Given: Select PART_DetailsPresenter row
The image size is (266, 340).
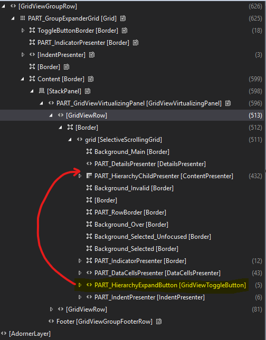Looking at the screenshot, I should pyautogui.click(x=132, y=164).
